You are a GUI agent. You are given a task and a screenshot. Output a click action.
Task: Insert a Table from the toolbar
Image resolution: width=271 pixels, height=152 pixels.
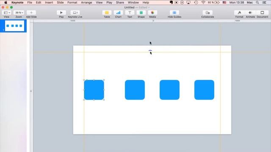107,13
